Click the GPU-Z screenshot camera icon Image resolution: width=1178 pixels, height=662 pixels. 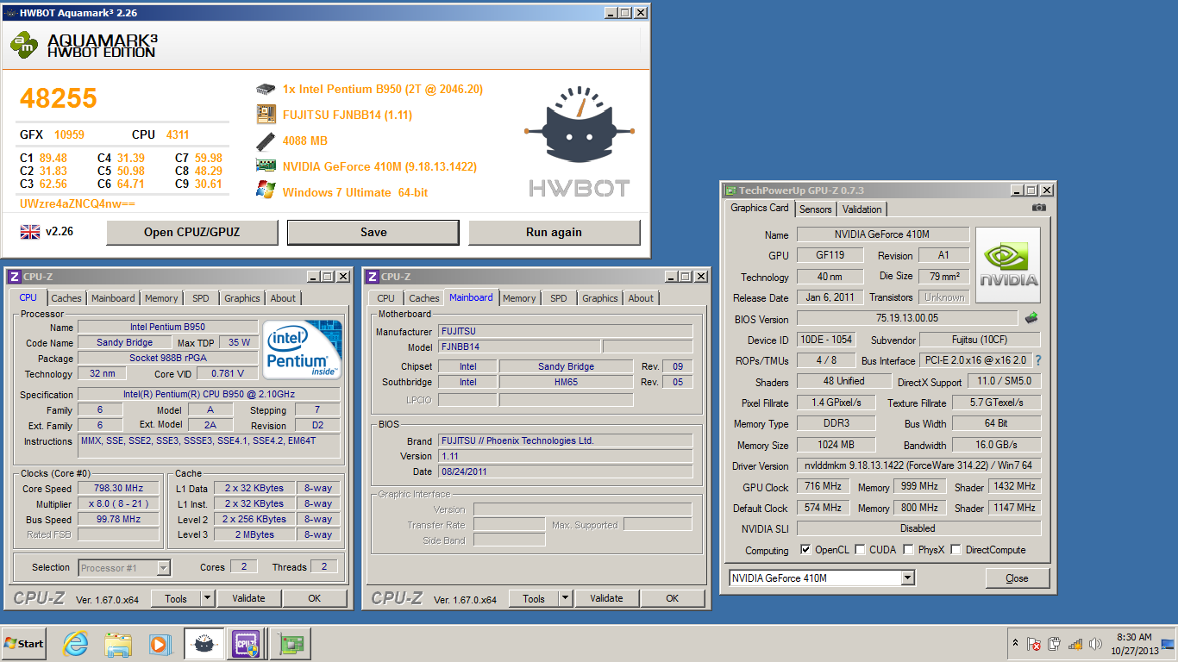(1038, 208)
